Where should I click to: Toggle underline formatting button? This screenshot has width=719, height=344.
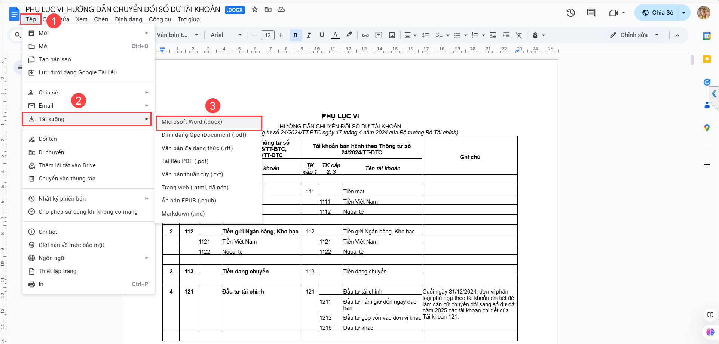322,35
